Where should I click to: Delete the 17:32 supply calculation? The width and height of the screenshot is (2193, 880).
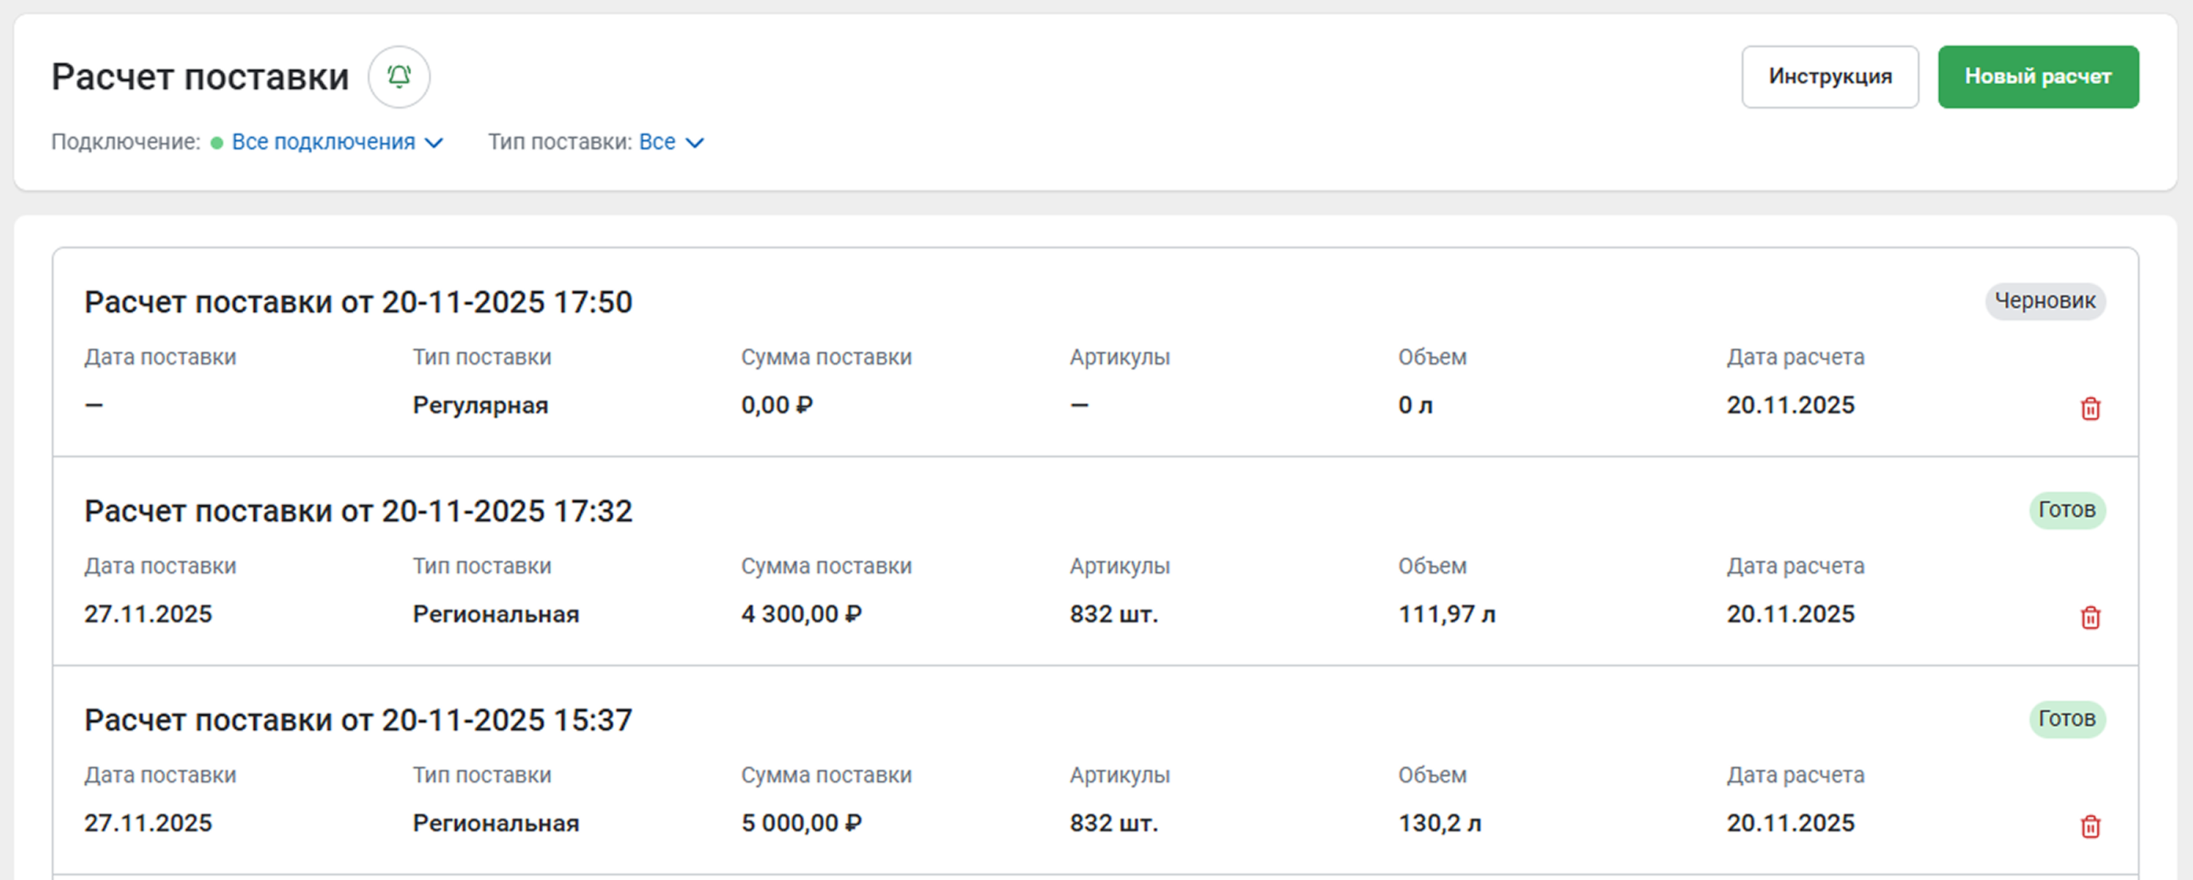(x=2090, y=617)
